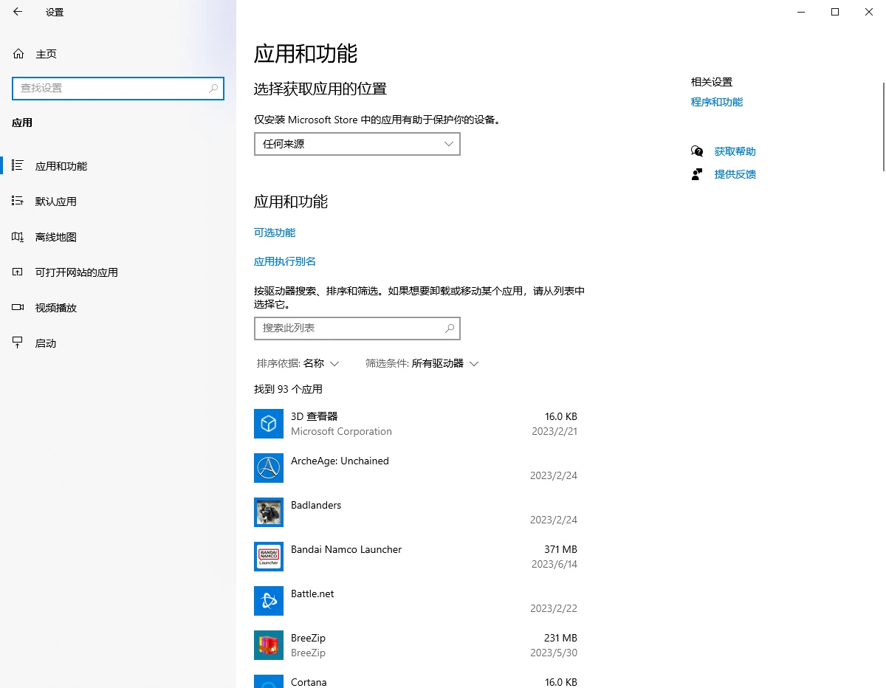Switch to 默认应用 in the sidebar
Screen dimensions: 886x688
16,201
